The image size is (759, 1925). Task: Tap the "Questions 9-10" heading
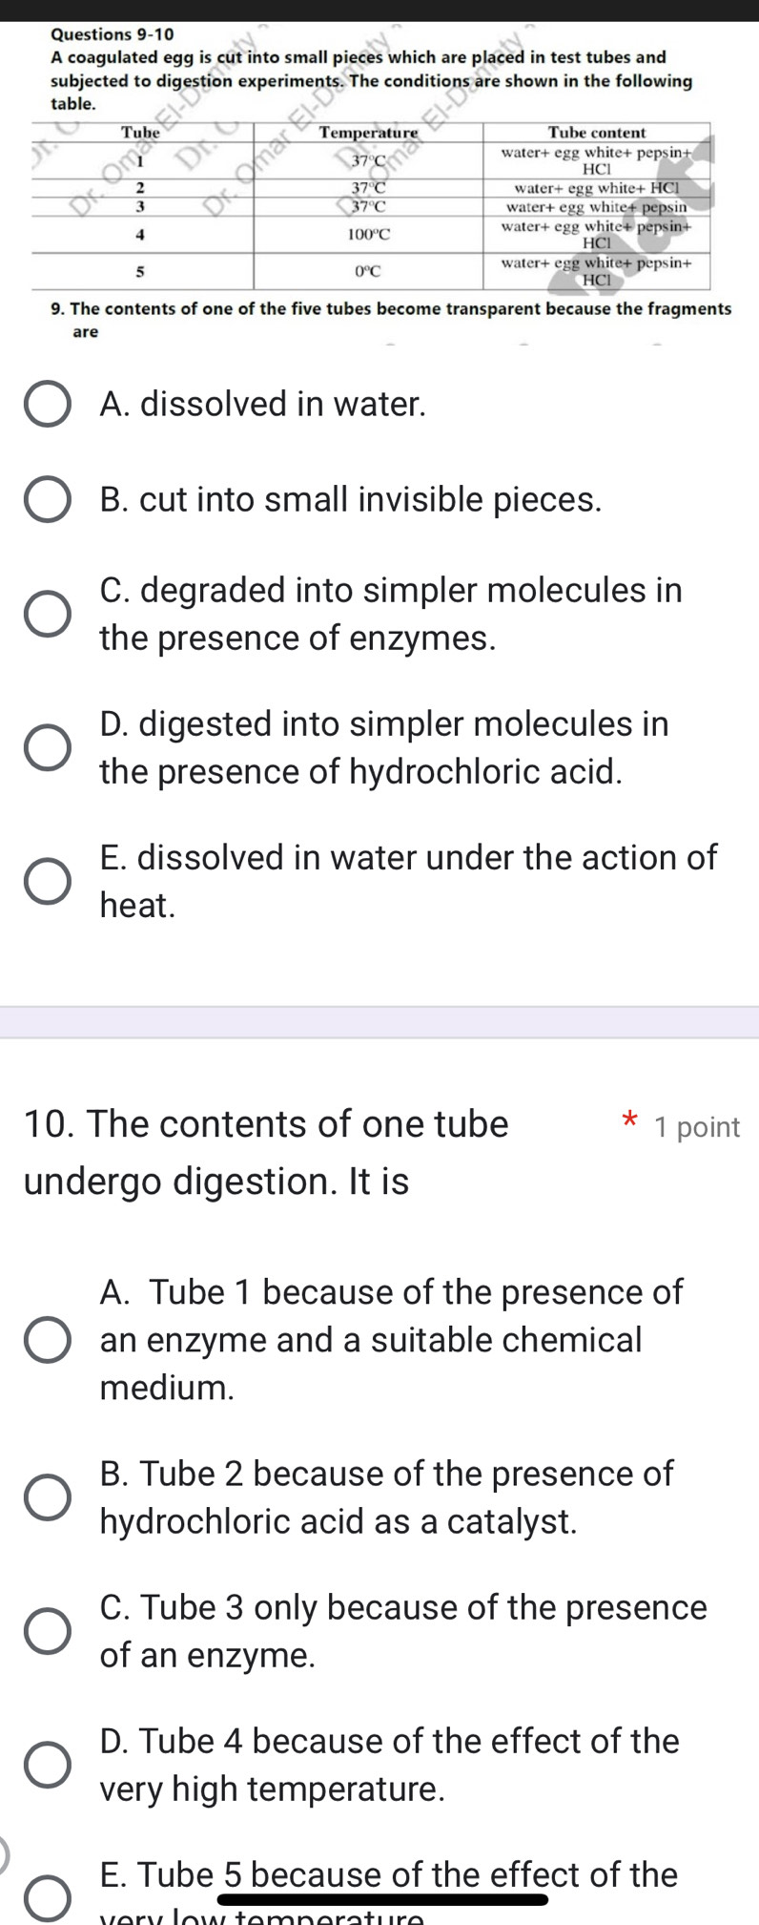click(x=112, y=34)
